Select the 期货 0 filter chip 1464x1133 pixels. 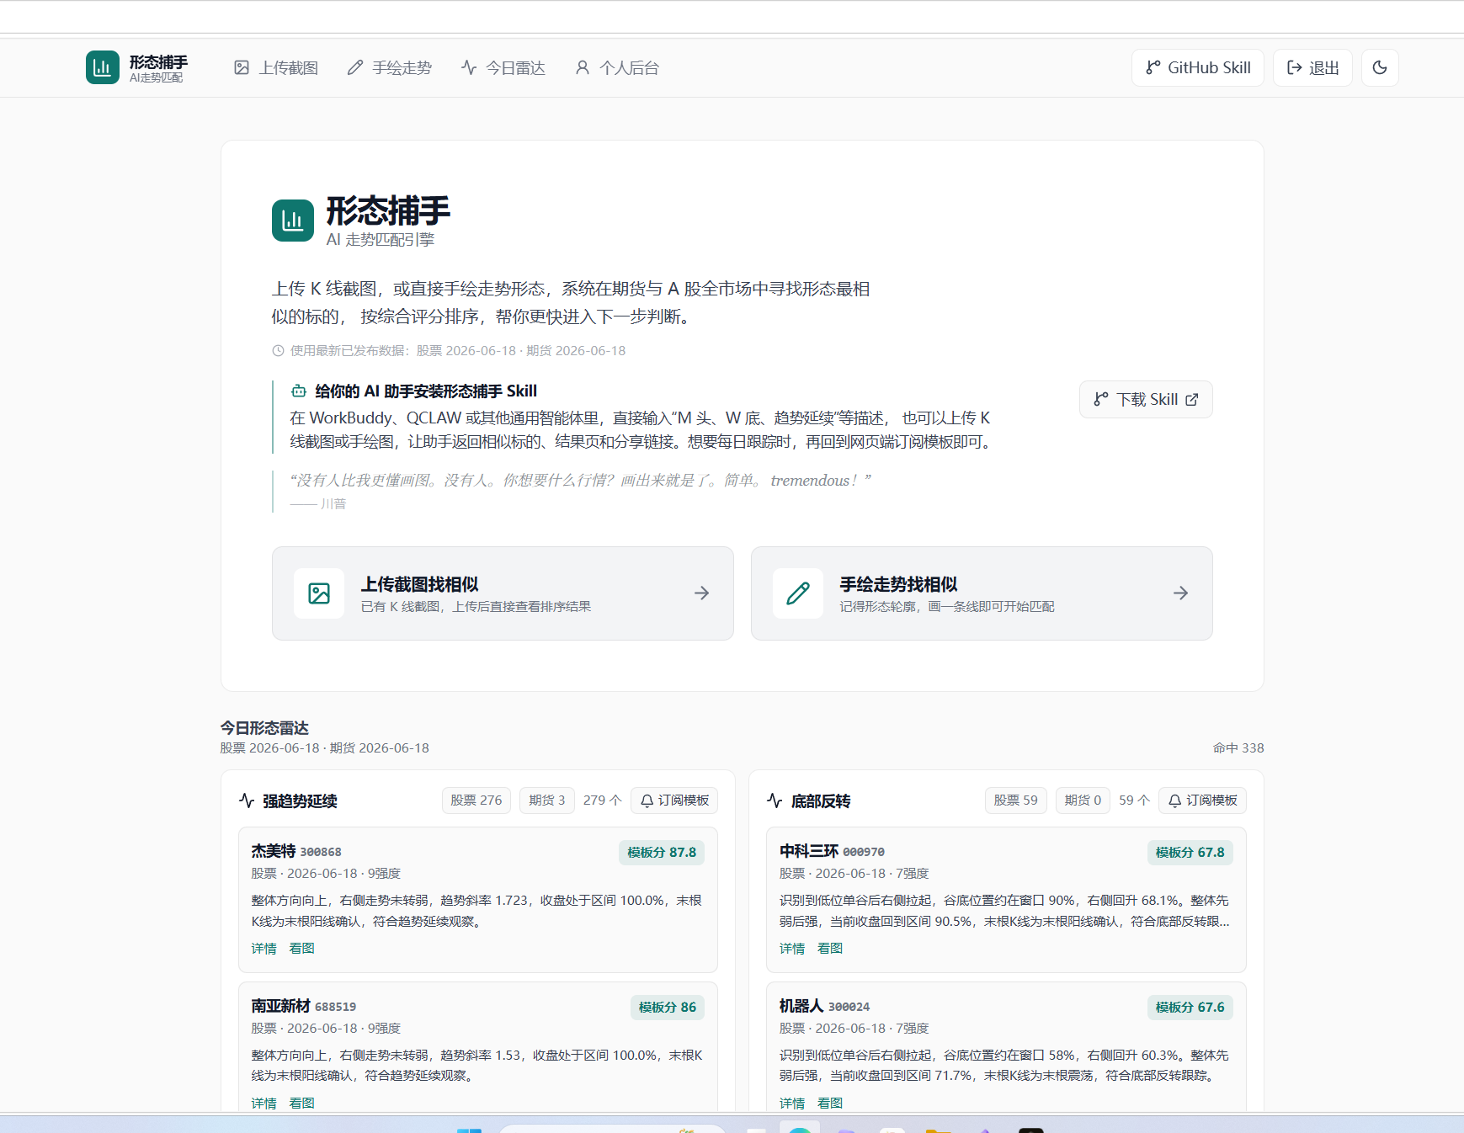coord(1083,801)
